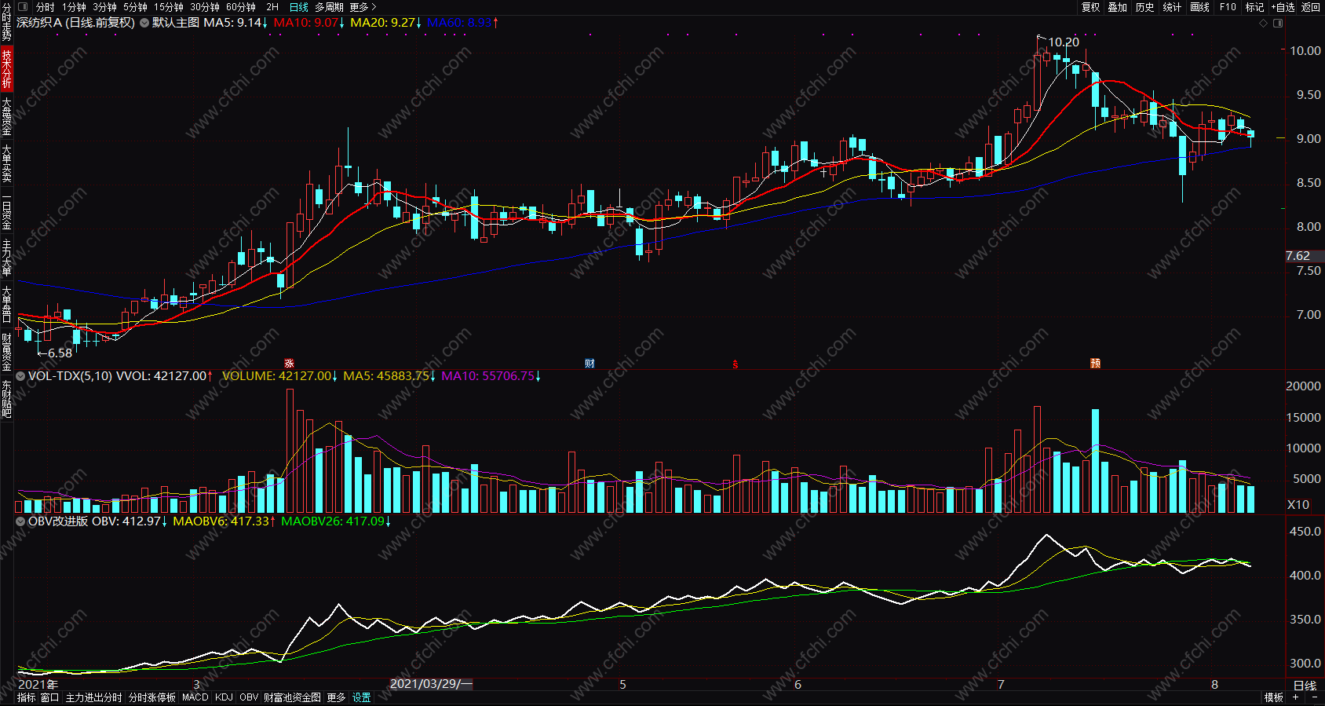Viewport: 1325px width, 706px height.
Task: Toggle the right side panel icon
Action: [x=1278, y=23]
